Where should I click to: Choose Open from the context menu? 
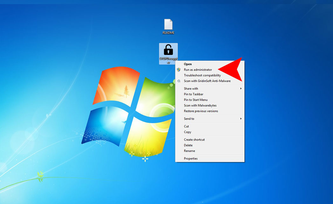coord(188,64)
